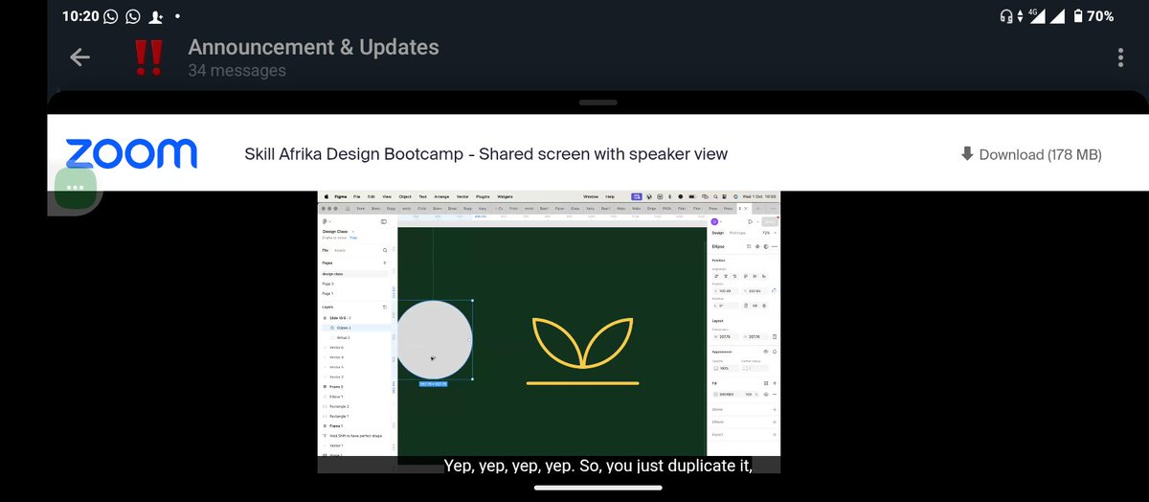Click the Y position field
Viewport: 1149px width, 502px height.
point(755,291)
